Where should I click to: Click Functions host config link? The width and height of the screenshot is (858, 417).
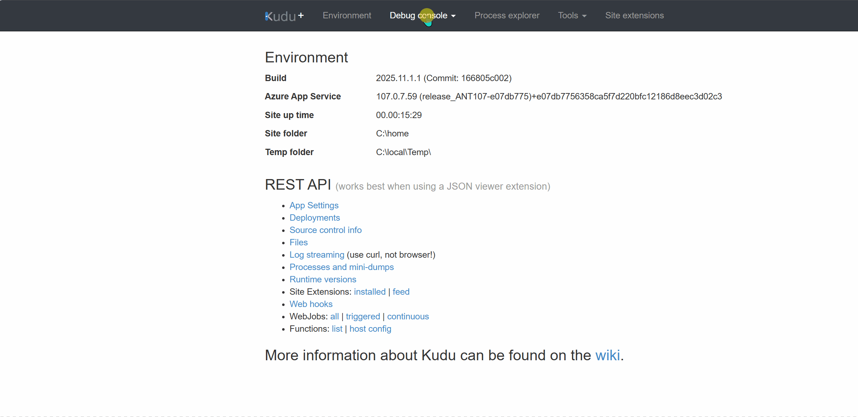tap(370, 329)
